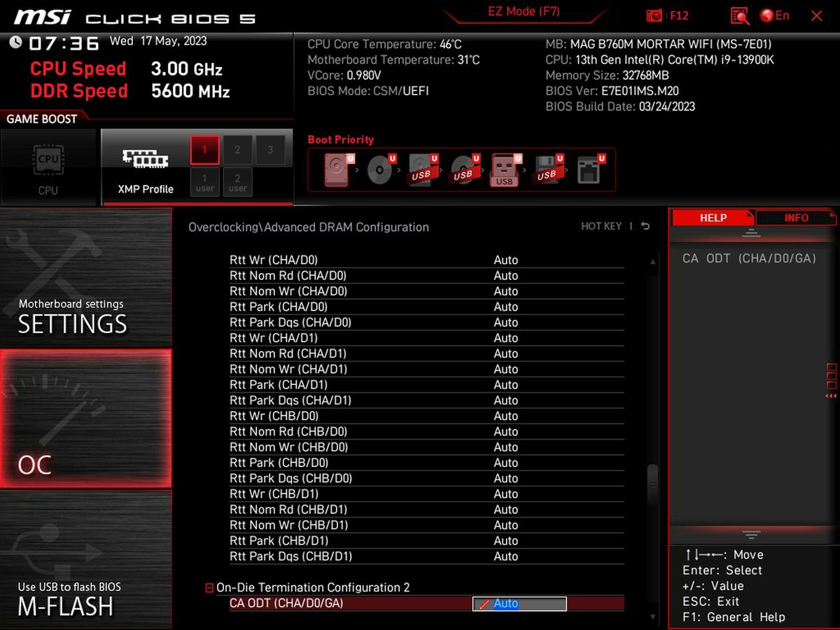This screenshot has width=840, height=630.
Task: Close the BIOS with the X icon
Action: click(816, 15)
